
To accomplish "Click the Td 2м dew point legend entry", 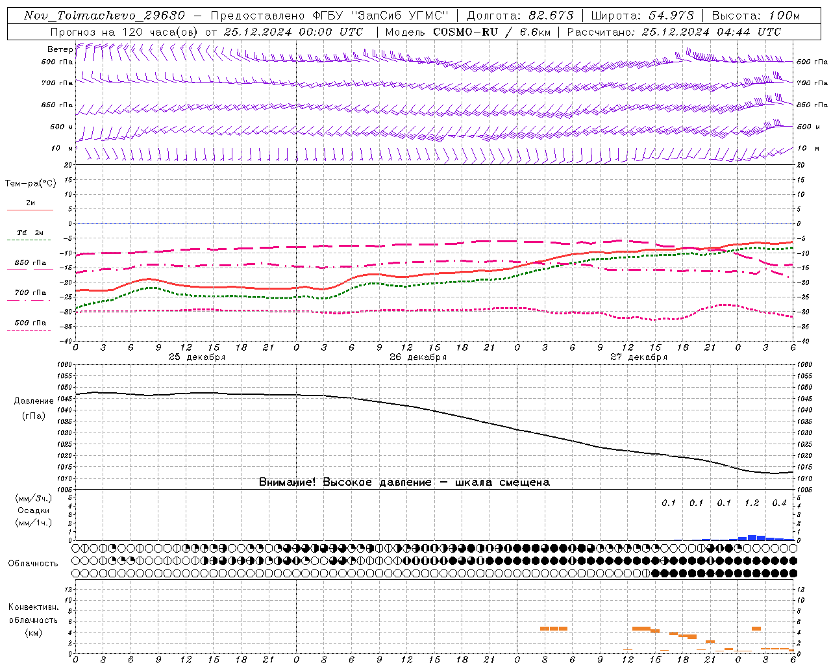I will pyautogui.click(x=31, y=232).
